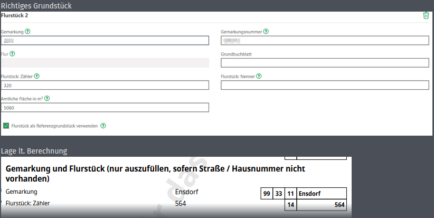Click the Amtliche Fläche field containing 5080
This screenshot has width=434, height=218.
point(105,108)
